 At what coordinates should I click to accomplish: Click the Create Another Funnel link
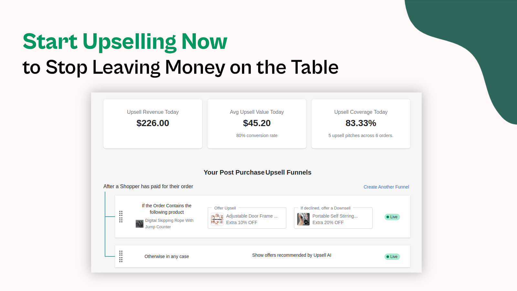(386, 187)
